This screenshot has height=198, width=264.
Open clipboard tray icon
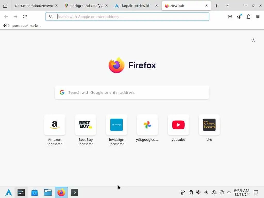(x=191, y=192)
